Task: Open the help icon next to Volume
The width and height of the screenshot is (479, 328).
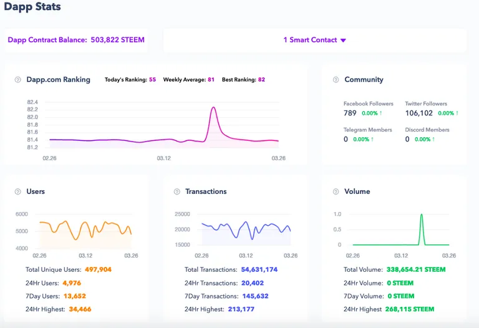Action: (336, 191)
